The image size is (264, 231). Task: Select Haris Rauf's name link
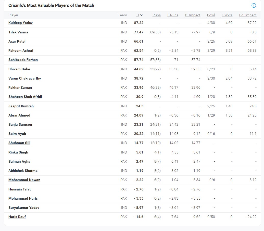point(17,217)
